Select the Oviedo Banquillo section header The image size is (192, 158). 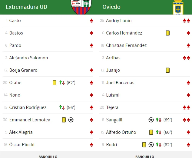pyautogui.click(x=144, y=156)
